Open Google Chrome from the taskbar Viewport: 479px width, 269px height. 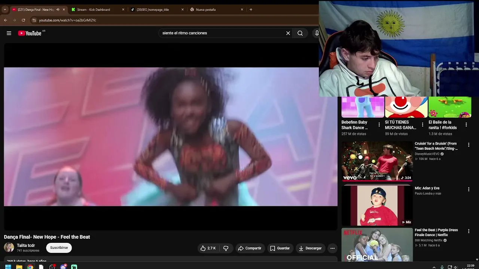point(30,267)
